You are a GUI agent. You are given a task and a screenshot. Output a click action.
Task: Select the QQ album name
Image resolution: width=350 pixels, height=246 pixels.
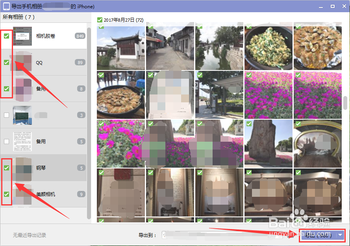click(39, 63)
